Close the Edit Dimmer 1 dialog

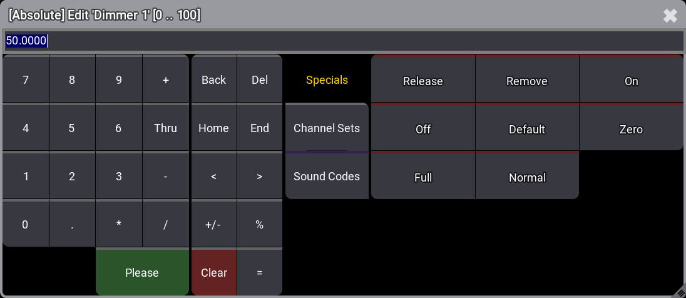(x=670, y=16)
